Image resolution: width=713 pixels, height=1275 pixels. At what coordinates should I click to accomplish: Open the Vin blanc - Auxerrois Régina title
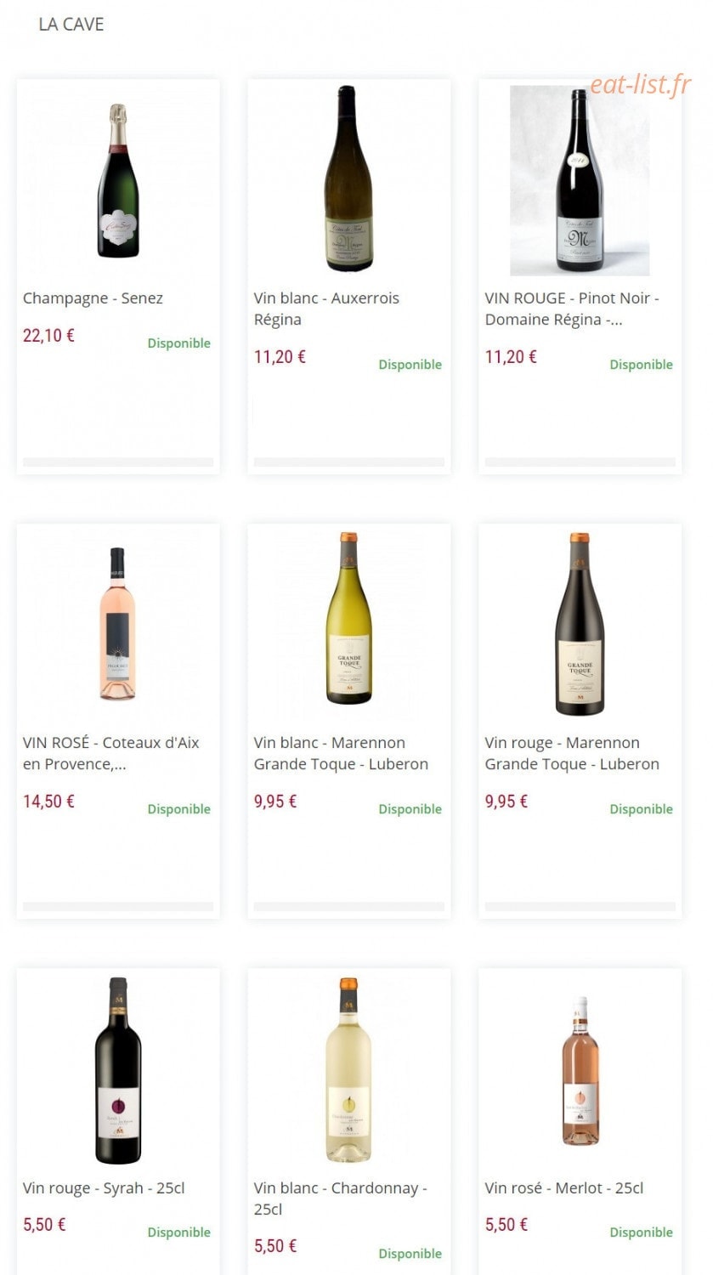(326, 309)
